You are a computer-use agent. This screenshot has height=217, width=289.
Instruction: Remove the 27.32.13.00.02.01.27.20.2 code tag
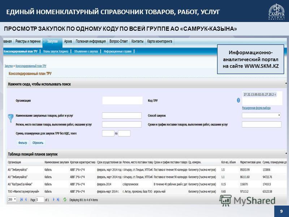click(275, 94)
